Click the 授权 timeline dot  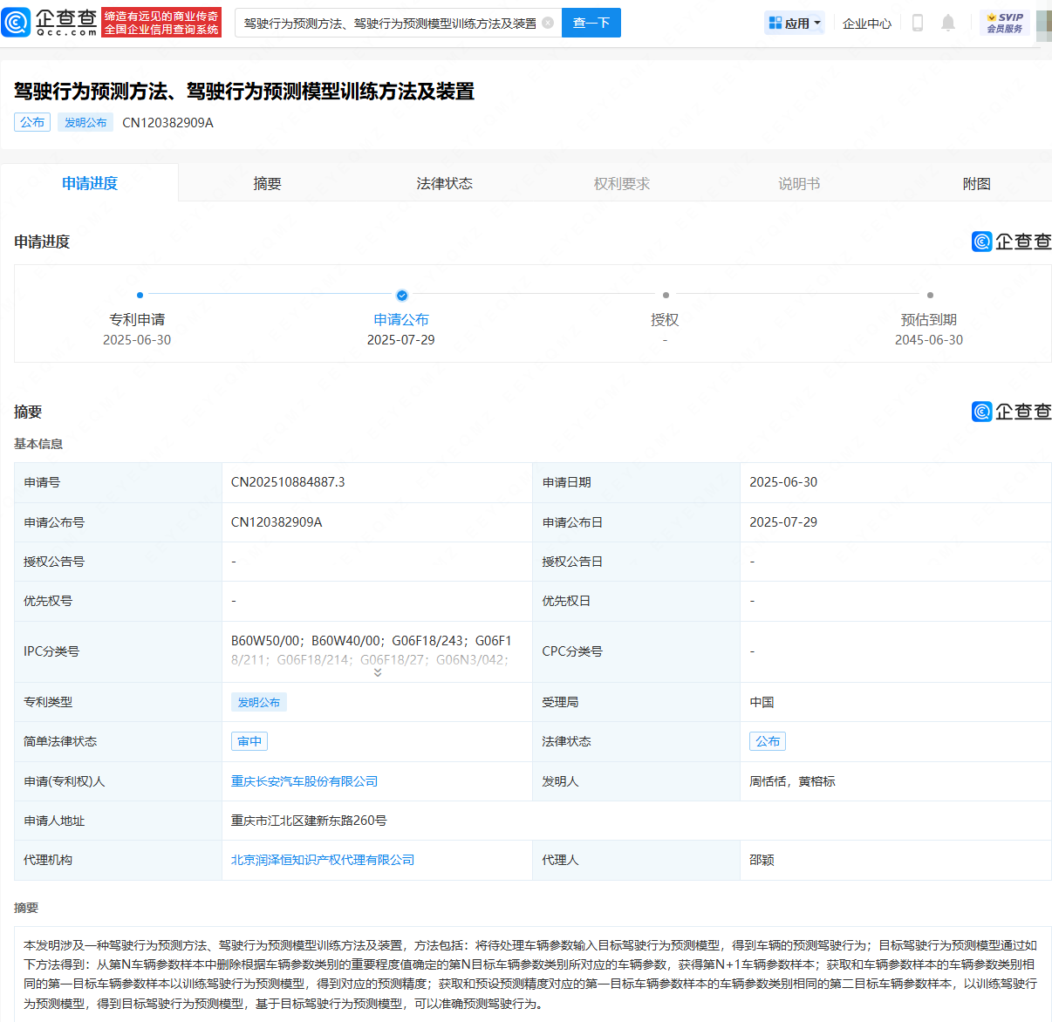pos(666,295)
